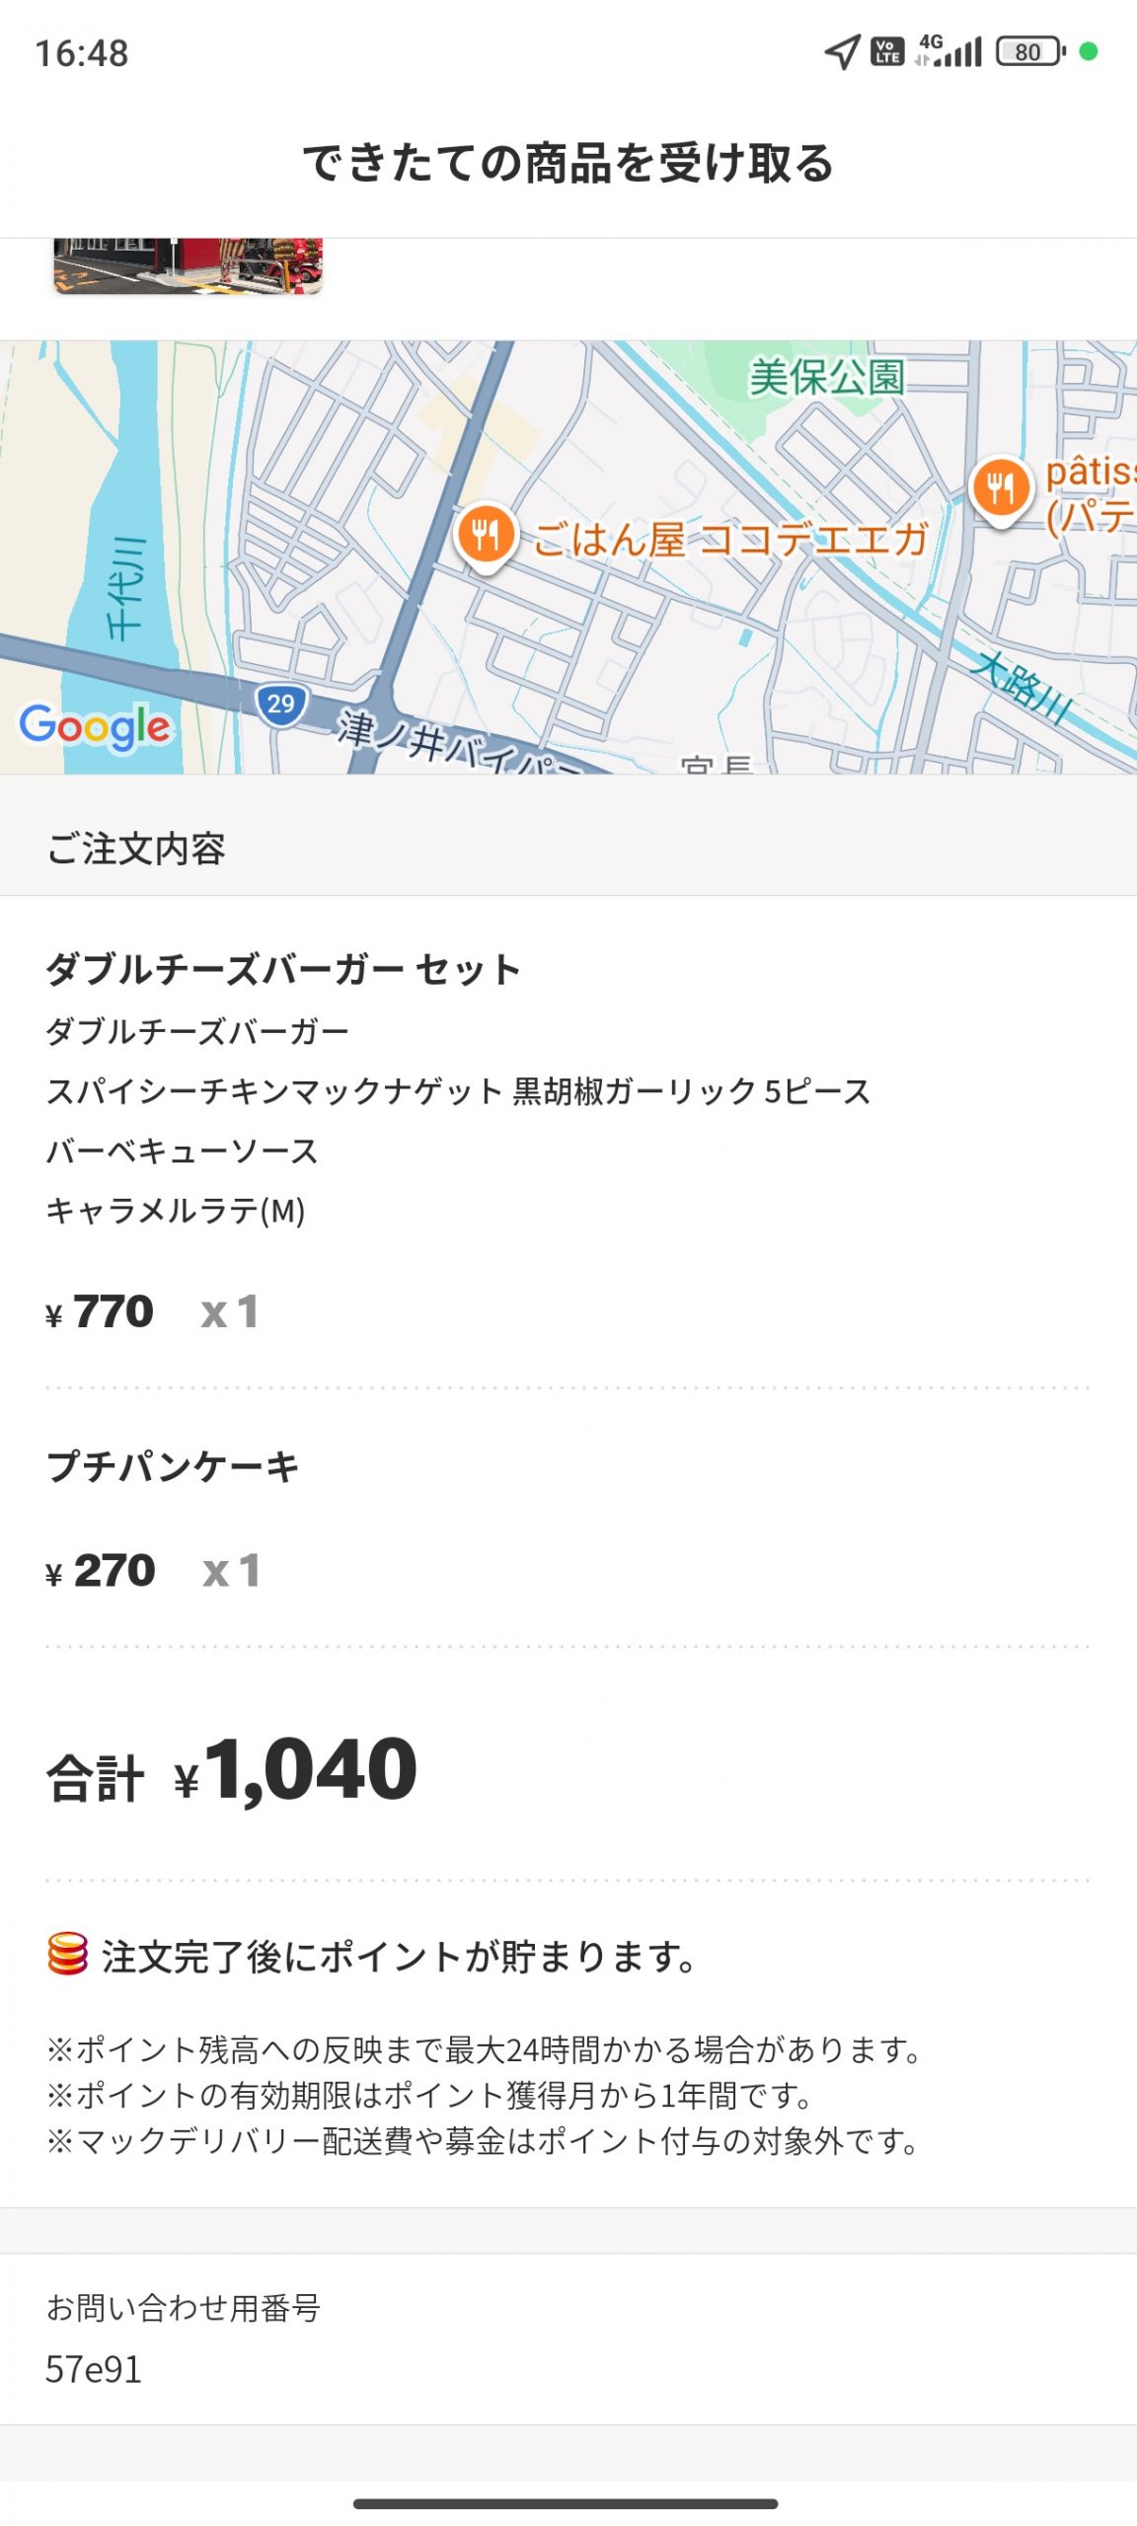The width and height of the screenshot is (1137, 2526).
Task: Tap the ごはん屋 restaurant map pin
Action: point(485,537)
